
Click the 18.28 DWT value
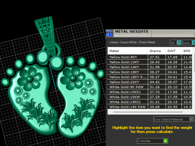[x=172, y=62]
